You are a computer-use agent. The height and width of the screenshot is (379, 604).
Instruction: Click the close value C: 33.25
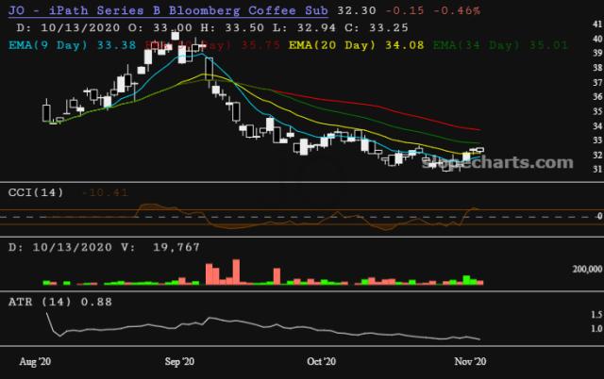pyautogui.click(x=377, y=27)
